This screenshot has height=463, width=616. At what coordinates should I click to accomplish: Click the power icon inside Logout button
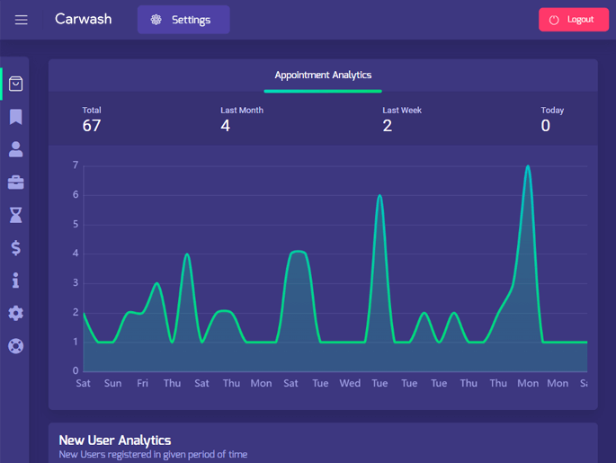click(554, 20)
